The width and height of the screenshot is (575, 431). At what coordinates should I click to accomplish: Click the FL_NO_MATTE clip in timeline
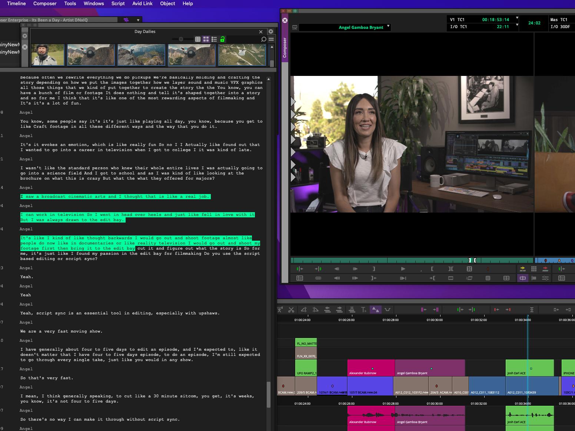(306, 343)
